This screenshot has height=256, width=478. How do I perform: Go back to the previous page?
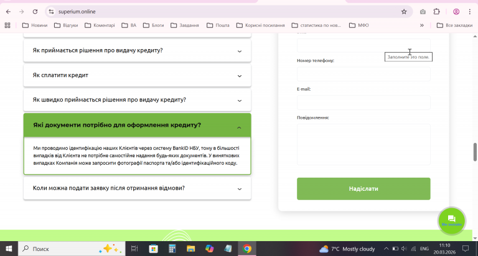click(8, 12)
